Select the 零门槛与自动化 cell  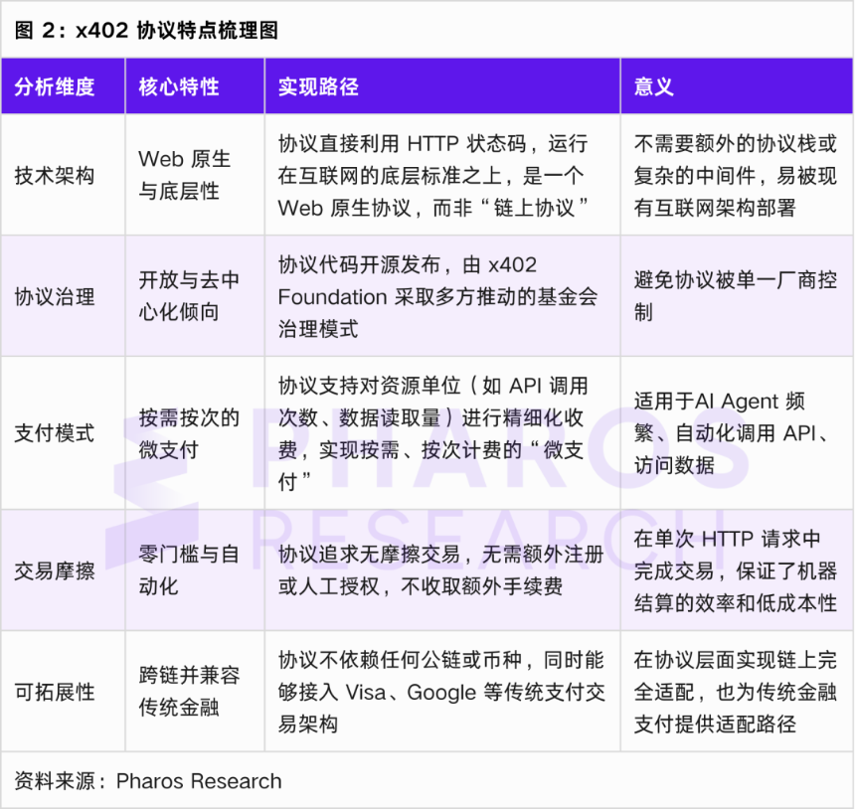pyautogui.click(x=189, y=570)
